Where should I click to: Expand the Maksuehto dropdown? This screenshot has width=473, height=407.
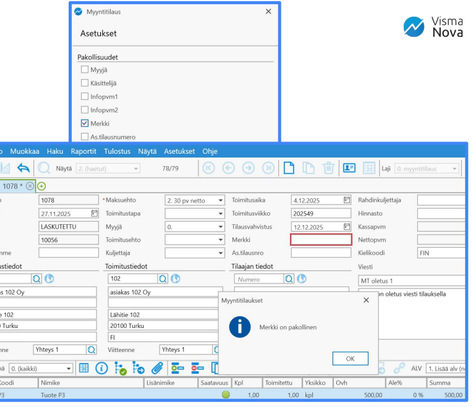coord(220,200)
